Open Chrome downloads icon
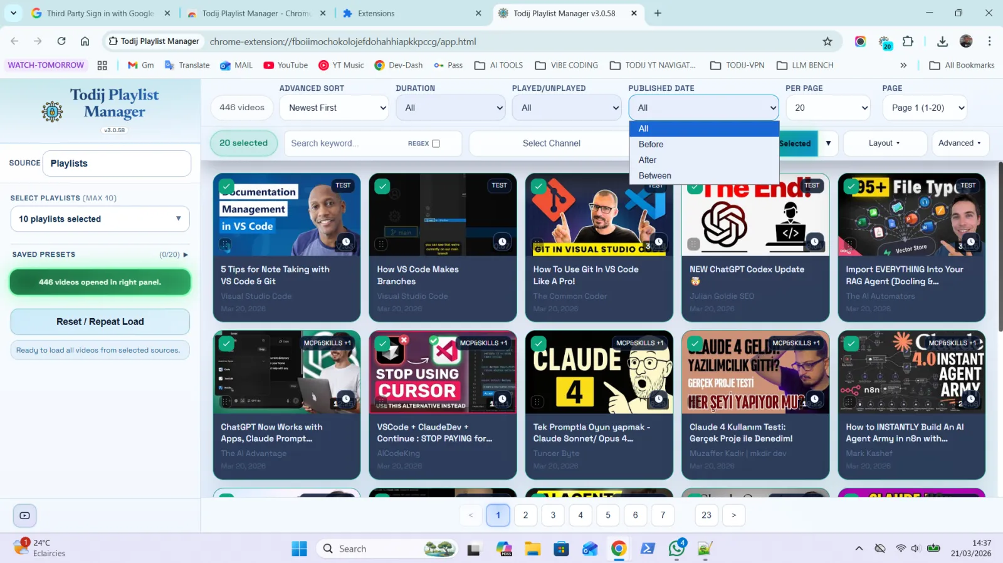Viewport: 1003px width, 563px height. tap(942, 41)
